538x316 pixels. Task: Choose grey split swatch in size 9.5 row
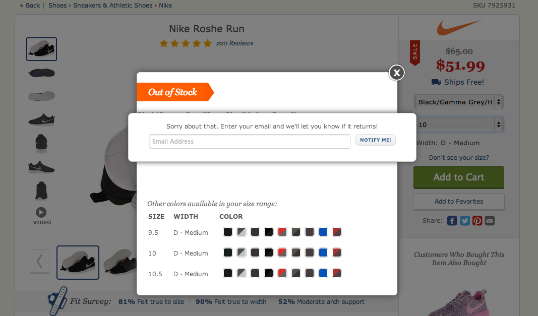[242, 232]
